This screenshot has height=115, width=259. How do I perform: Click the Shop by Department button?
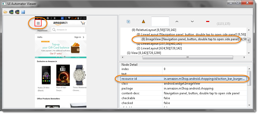click(42, 30)
